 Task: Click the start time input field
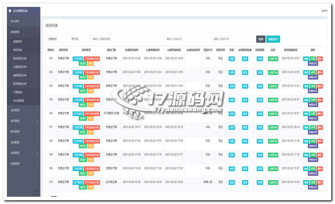pos(185,39)
